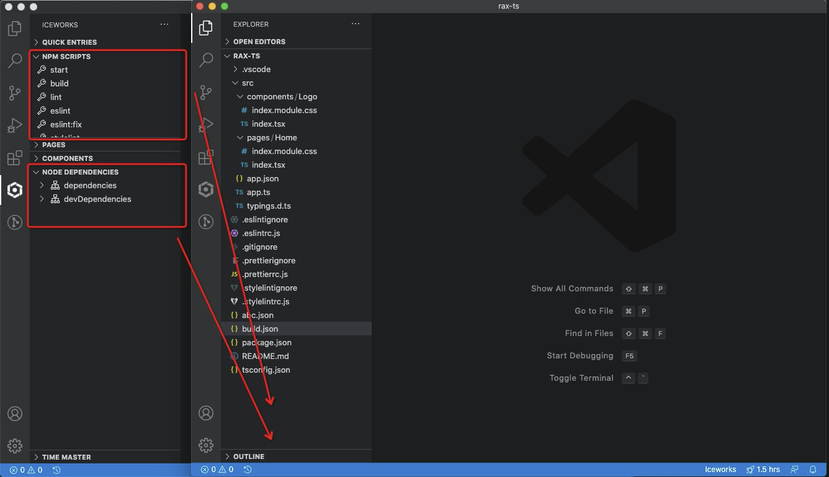Click the errors and warnings indicator
The width and height of the screenshot is (829, 477).
(216, 470)
